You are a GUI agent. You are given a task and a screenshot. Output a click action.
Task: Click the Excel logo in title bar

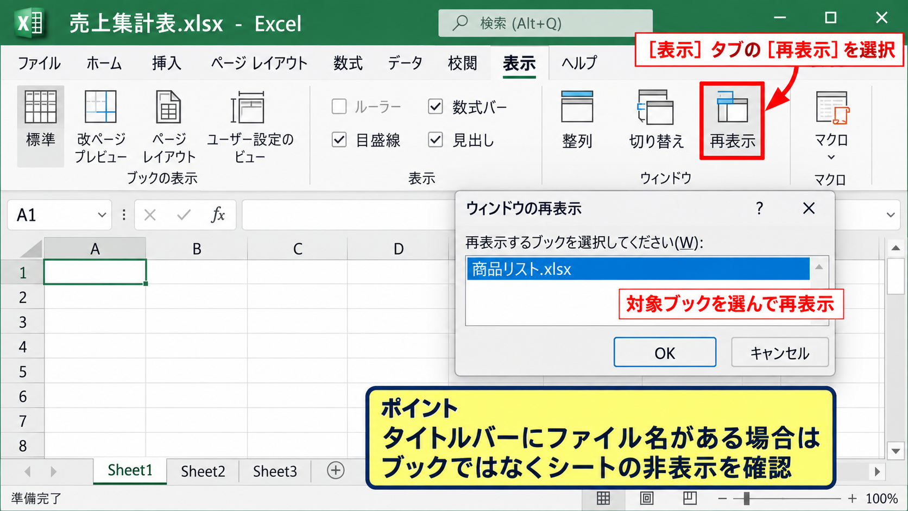pyautogui.click(x=29, y=23)
